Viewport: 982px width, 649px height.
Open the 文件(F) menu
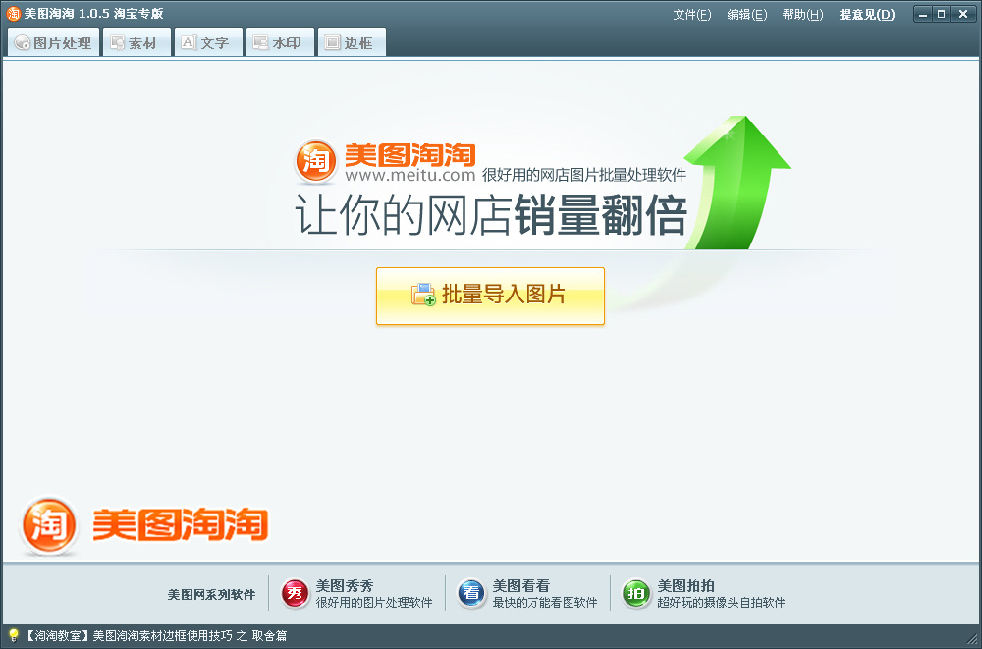(692, 15)
